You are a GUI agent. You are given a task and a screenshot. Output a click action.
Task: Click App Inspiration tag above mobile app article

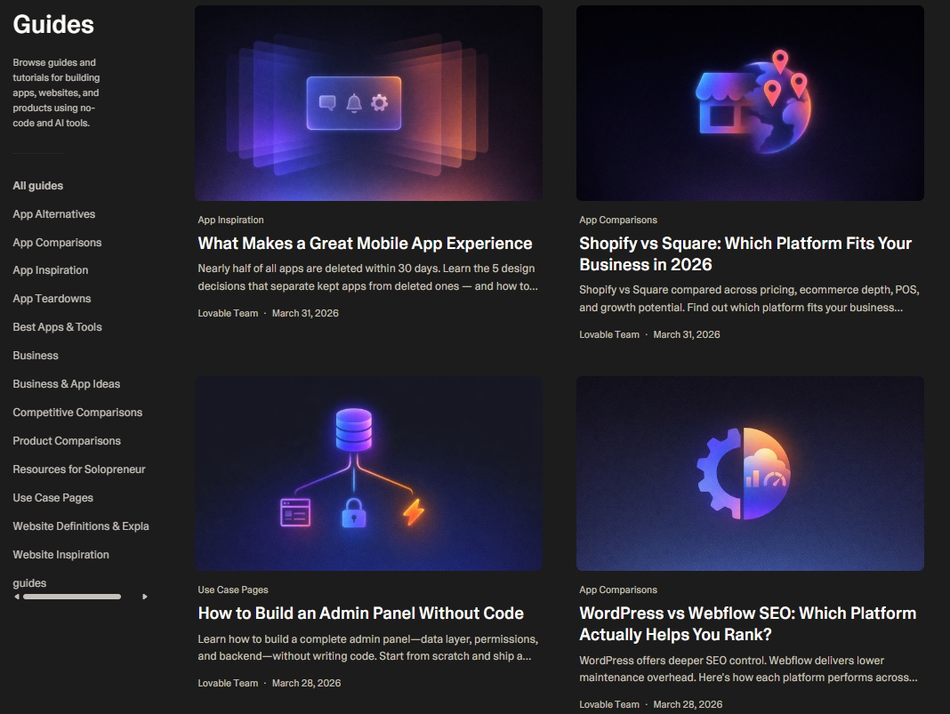(x=231, y=221)
